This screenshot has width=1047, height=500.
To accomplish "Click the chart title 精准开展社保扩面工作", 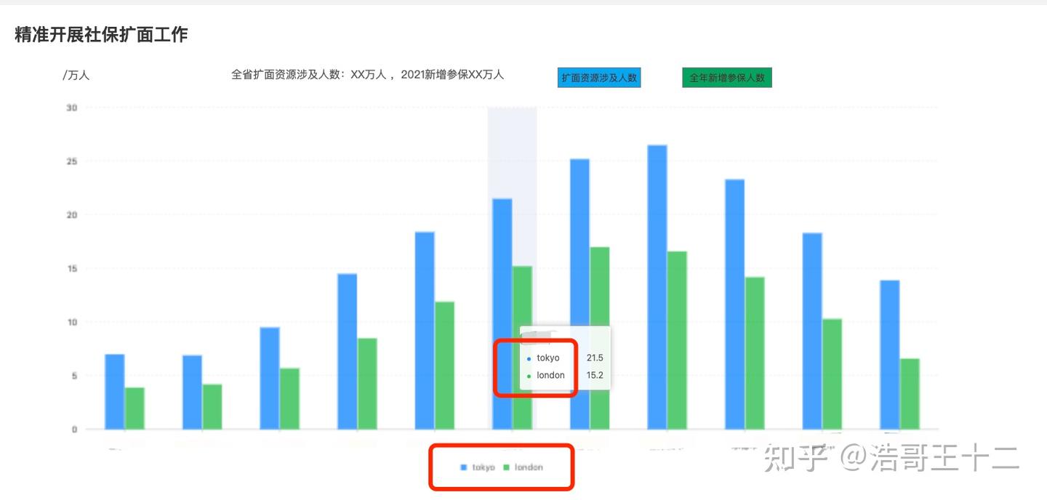I will 100,33.
